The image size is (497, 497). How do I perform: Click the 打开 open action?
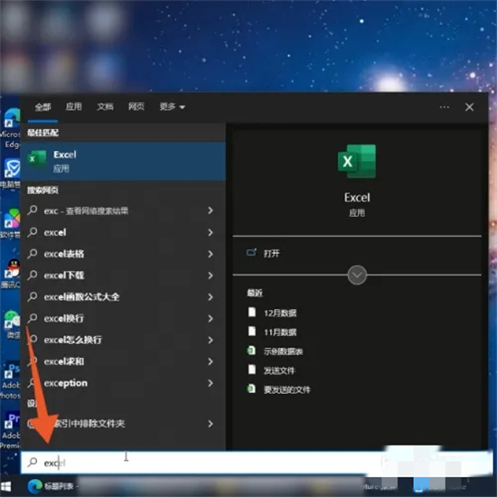point(271,253)
